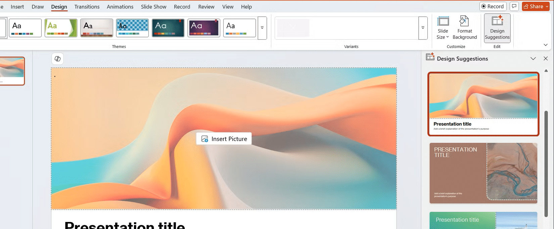This screenshot has width=554, height=229.
Task: Click the Record button at top right
Action: click(x=493, y=6)
